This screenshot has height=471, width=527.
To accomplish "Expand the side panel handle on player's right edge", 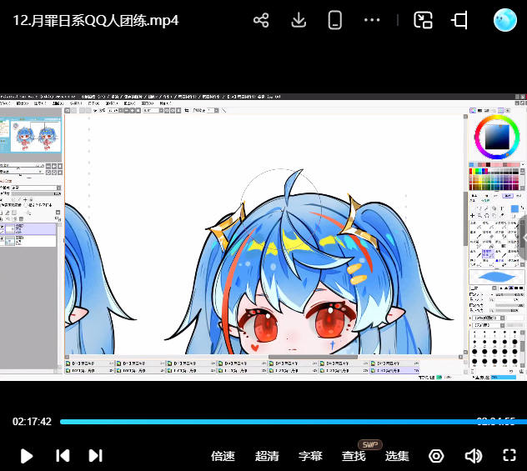I will click(x=524, y=238).
